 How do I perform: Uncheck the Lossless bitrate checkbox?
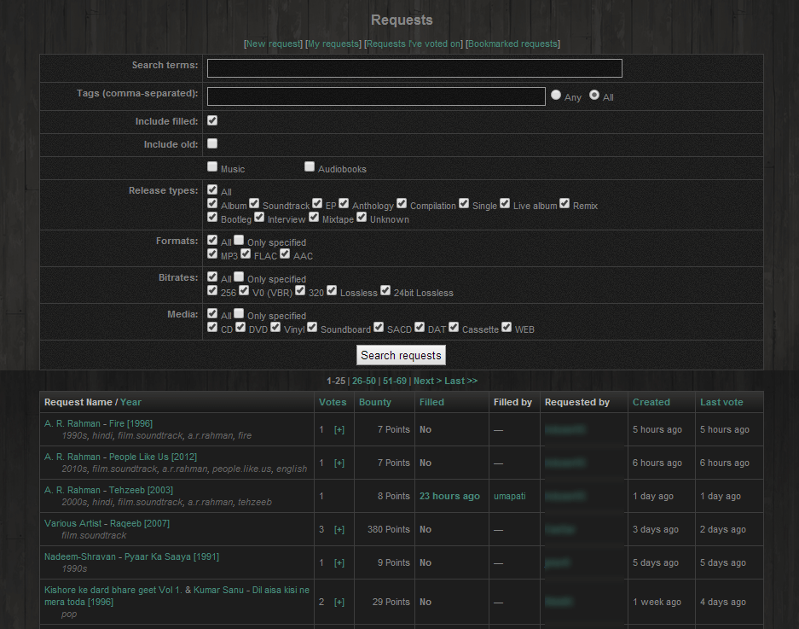(332, 290)
